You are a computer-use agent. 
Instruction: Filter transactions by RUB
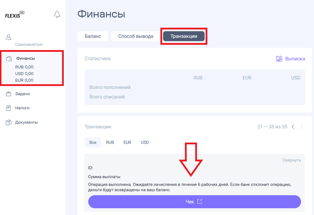coord(110,142)
